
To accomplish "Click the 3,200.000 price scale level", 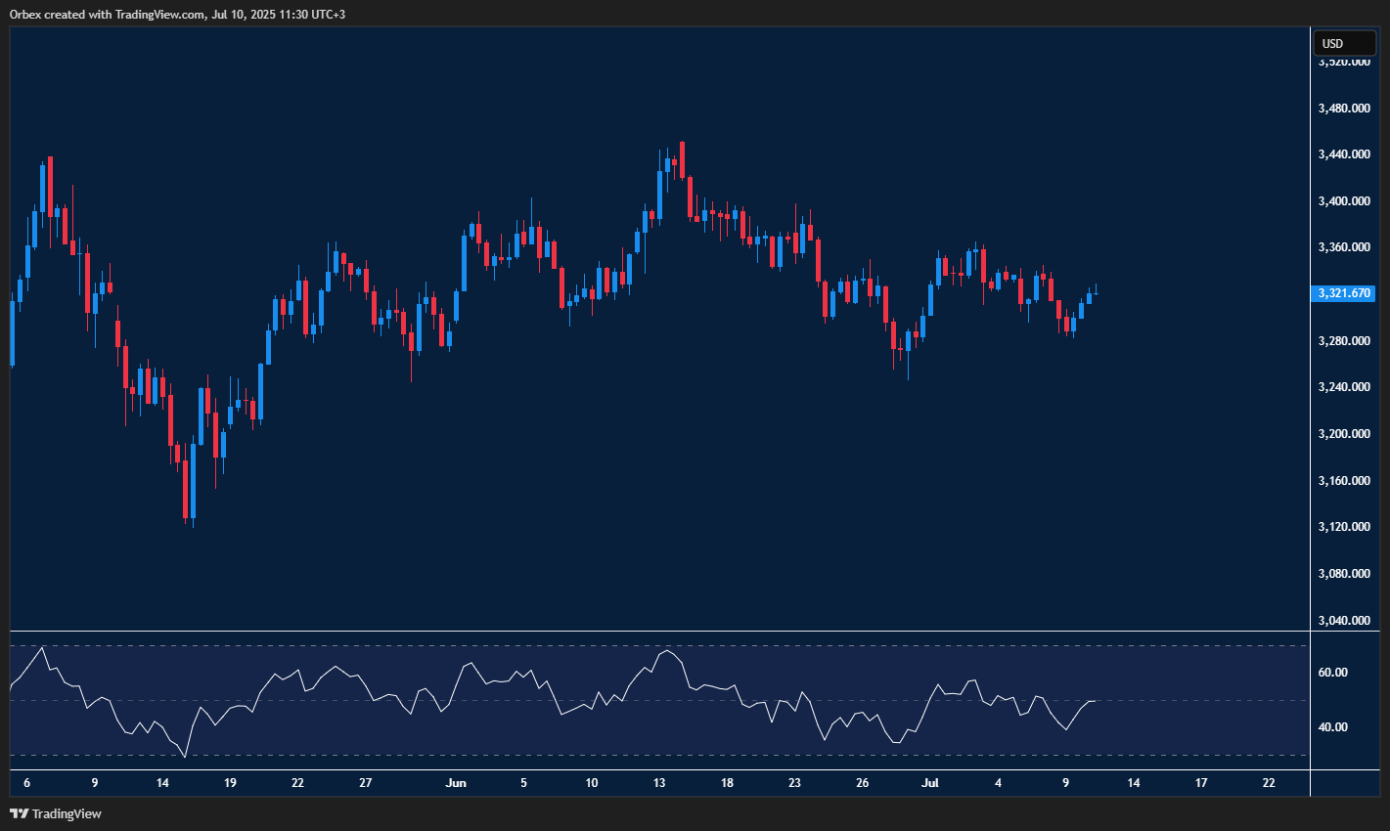I will pyautogui.click(x=1344, y=434).
